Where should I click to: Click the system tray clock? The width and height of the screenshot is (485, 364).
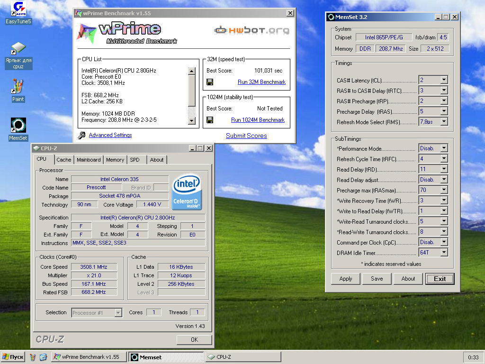[473, 357]
